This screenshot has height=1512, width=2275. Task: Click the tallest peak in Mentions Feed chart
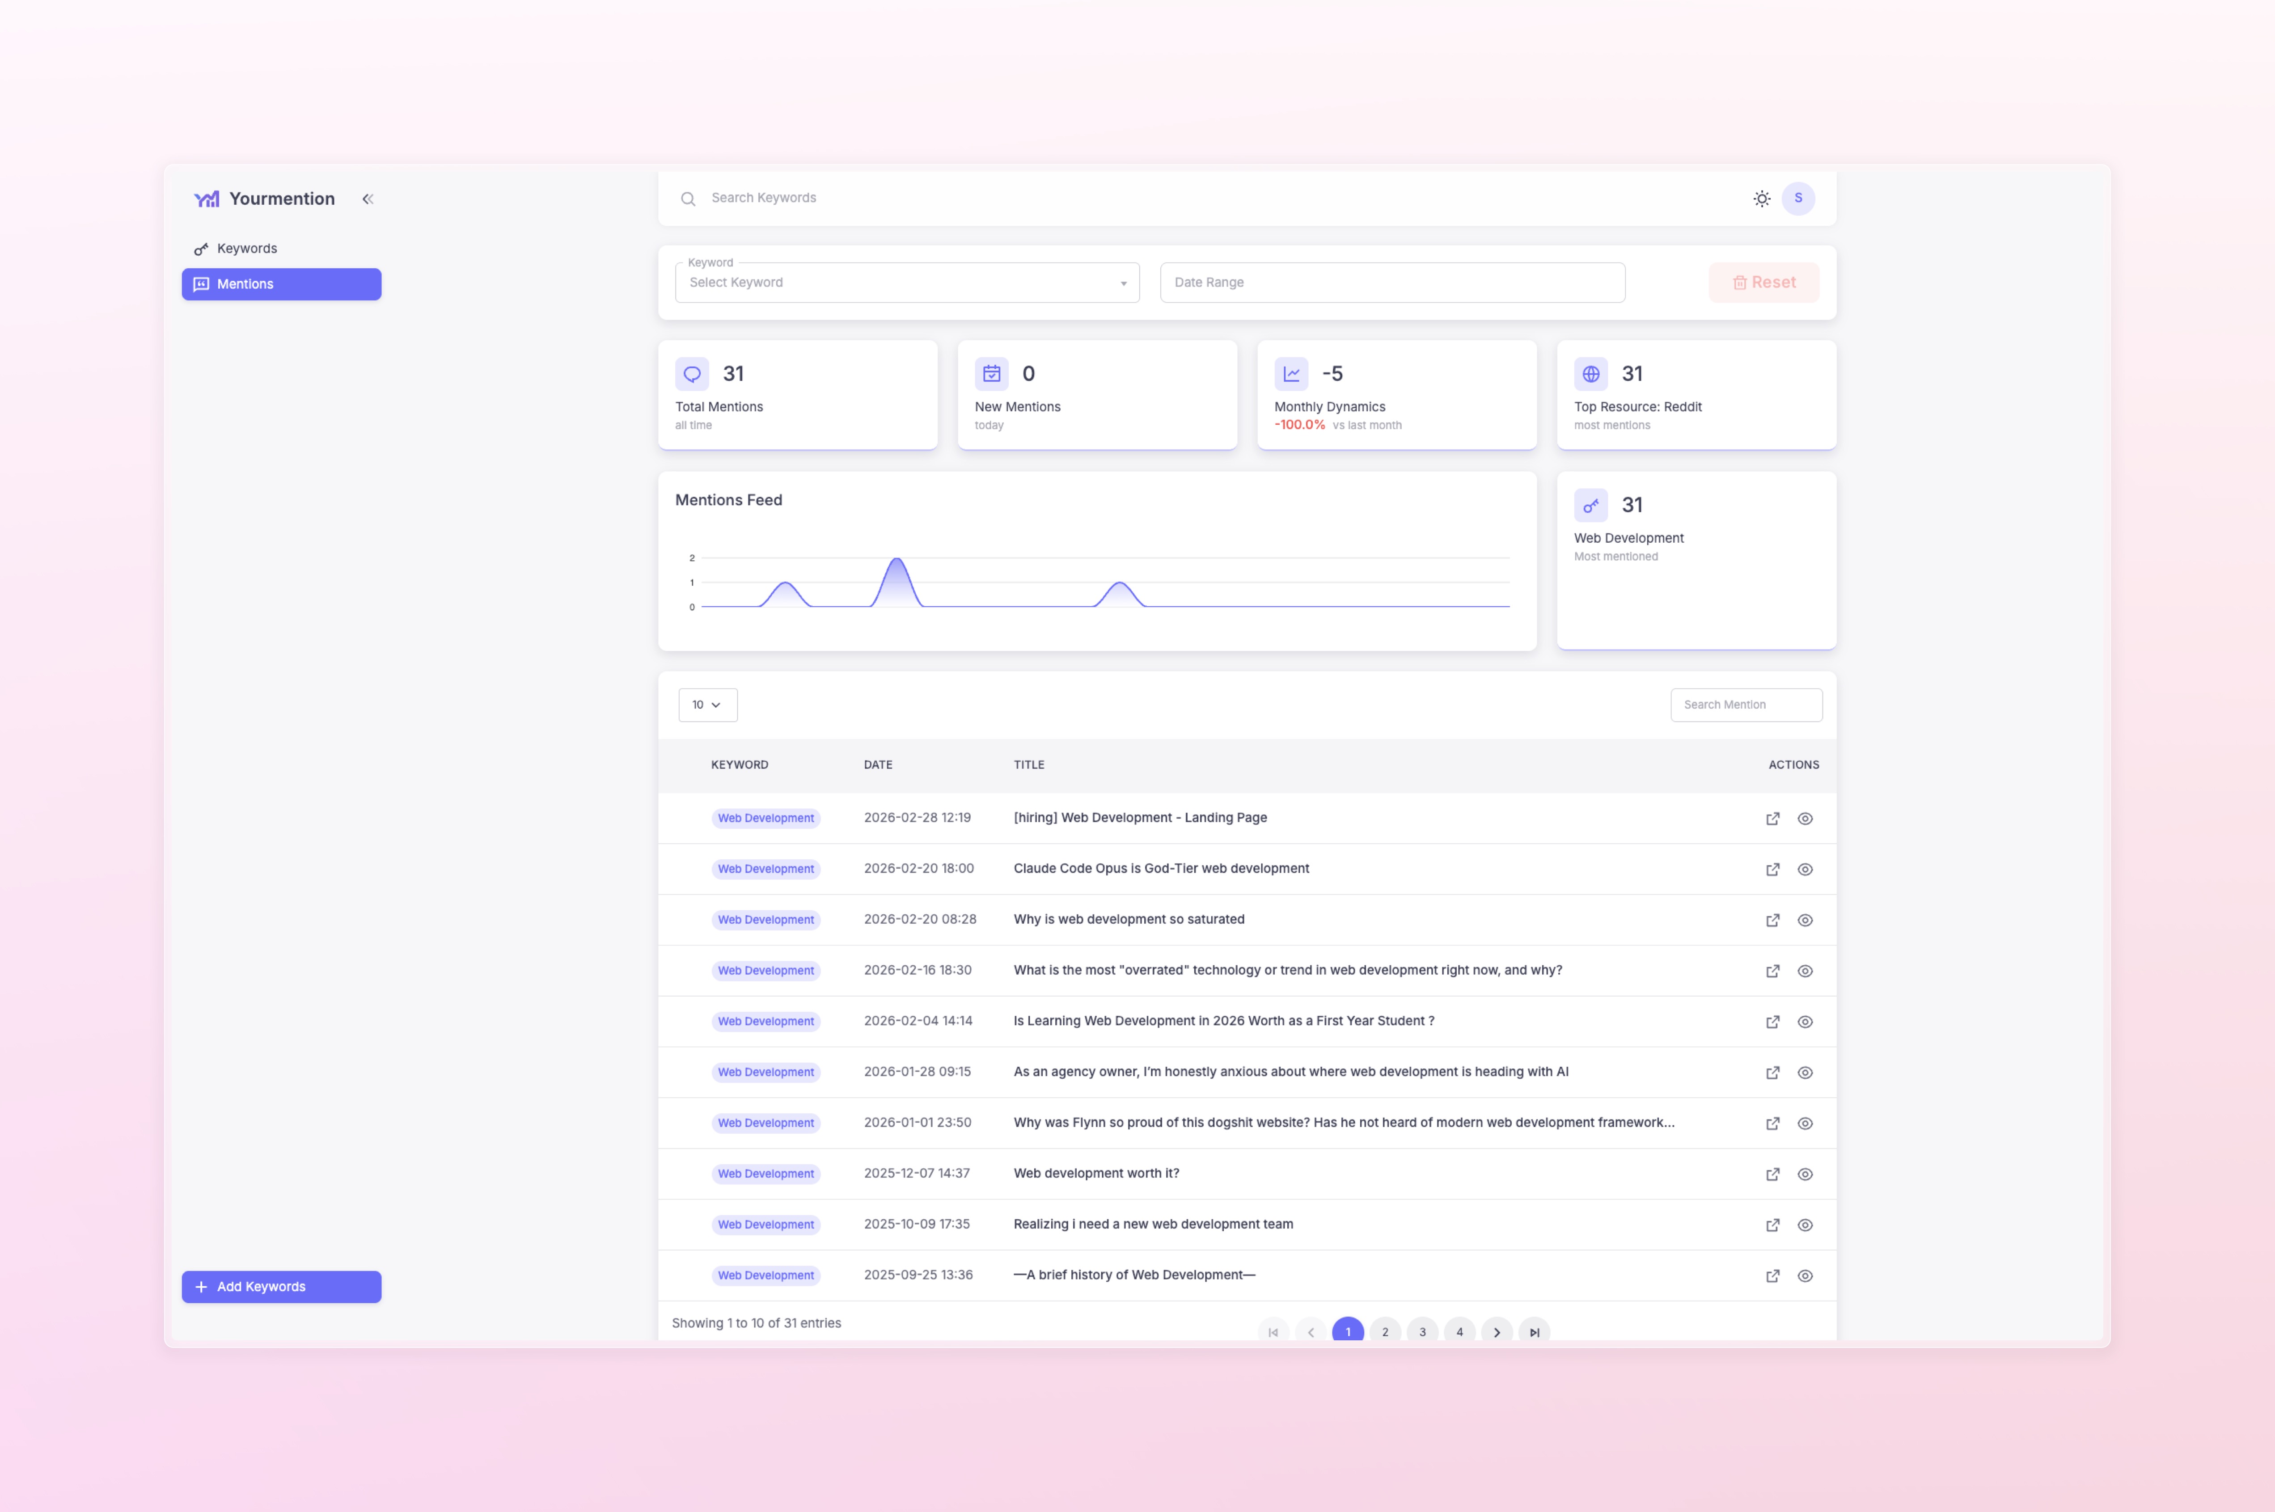(897, 561)
